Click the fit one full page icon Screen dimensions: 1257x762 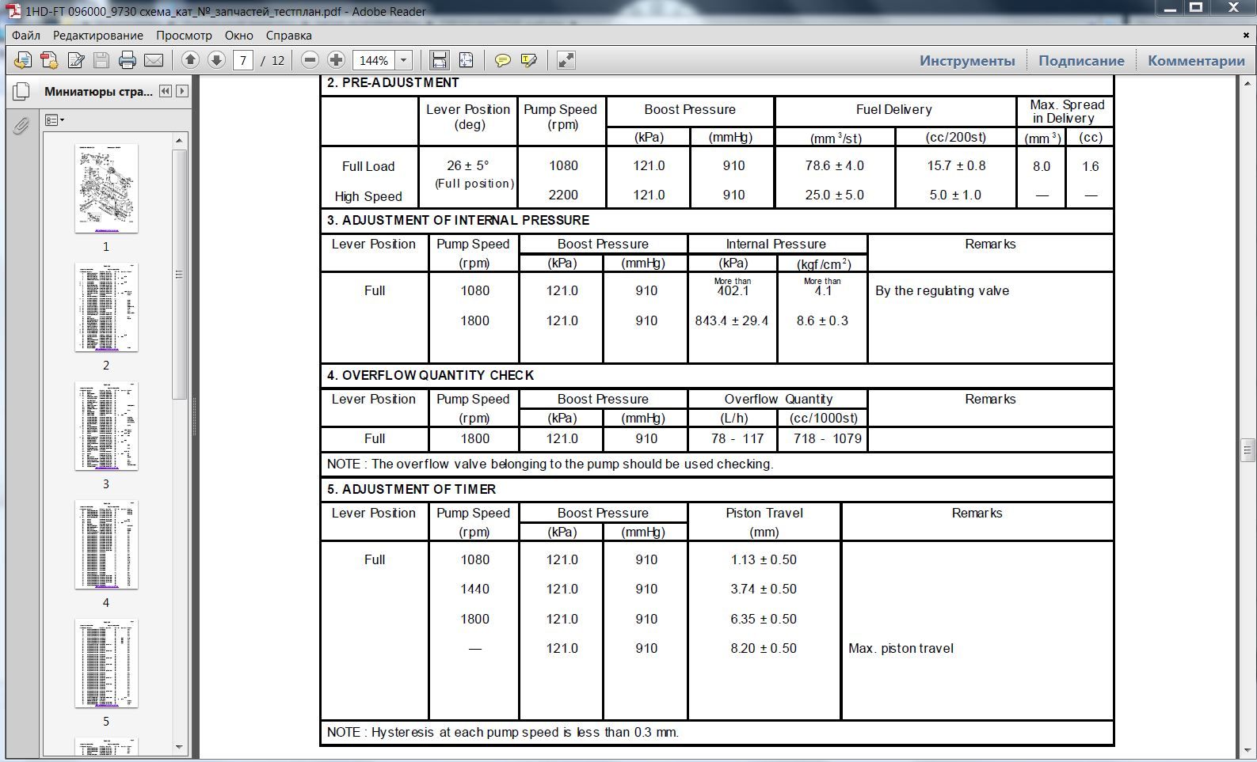[x=466, y=60]
